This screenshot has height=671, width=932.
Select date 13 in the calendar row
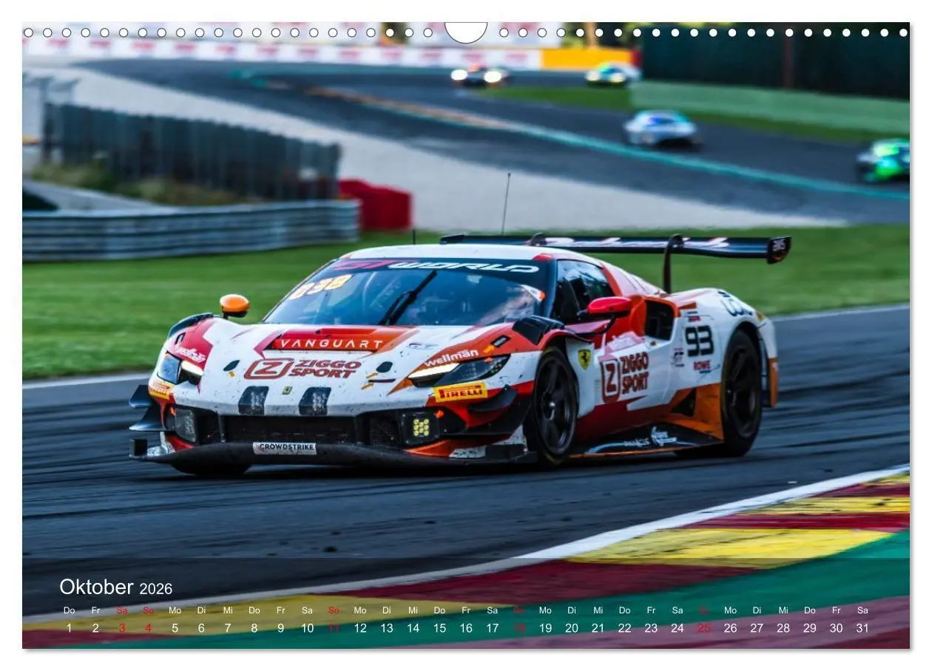386,628
